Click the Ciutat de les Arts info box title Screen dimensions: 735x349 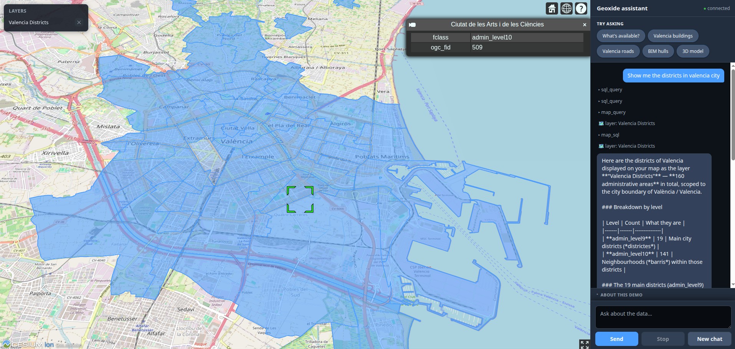(x=497, y=25)
